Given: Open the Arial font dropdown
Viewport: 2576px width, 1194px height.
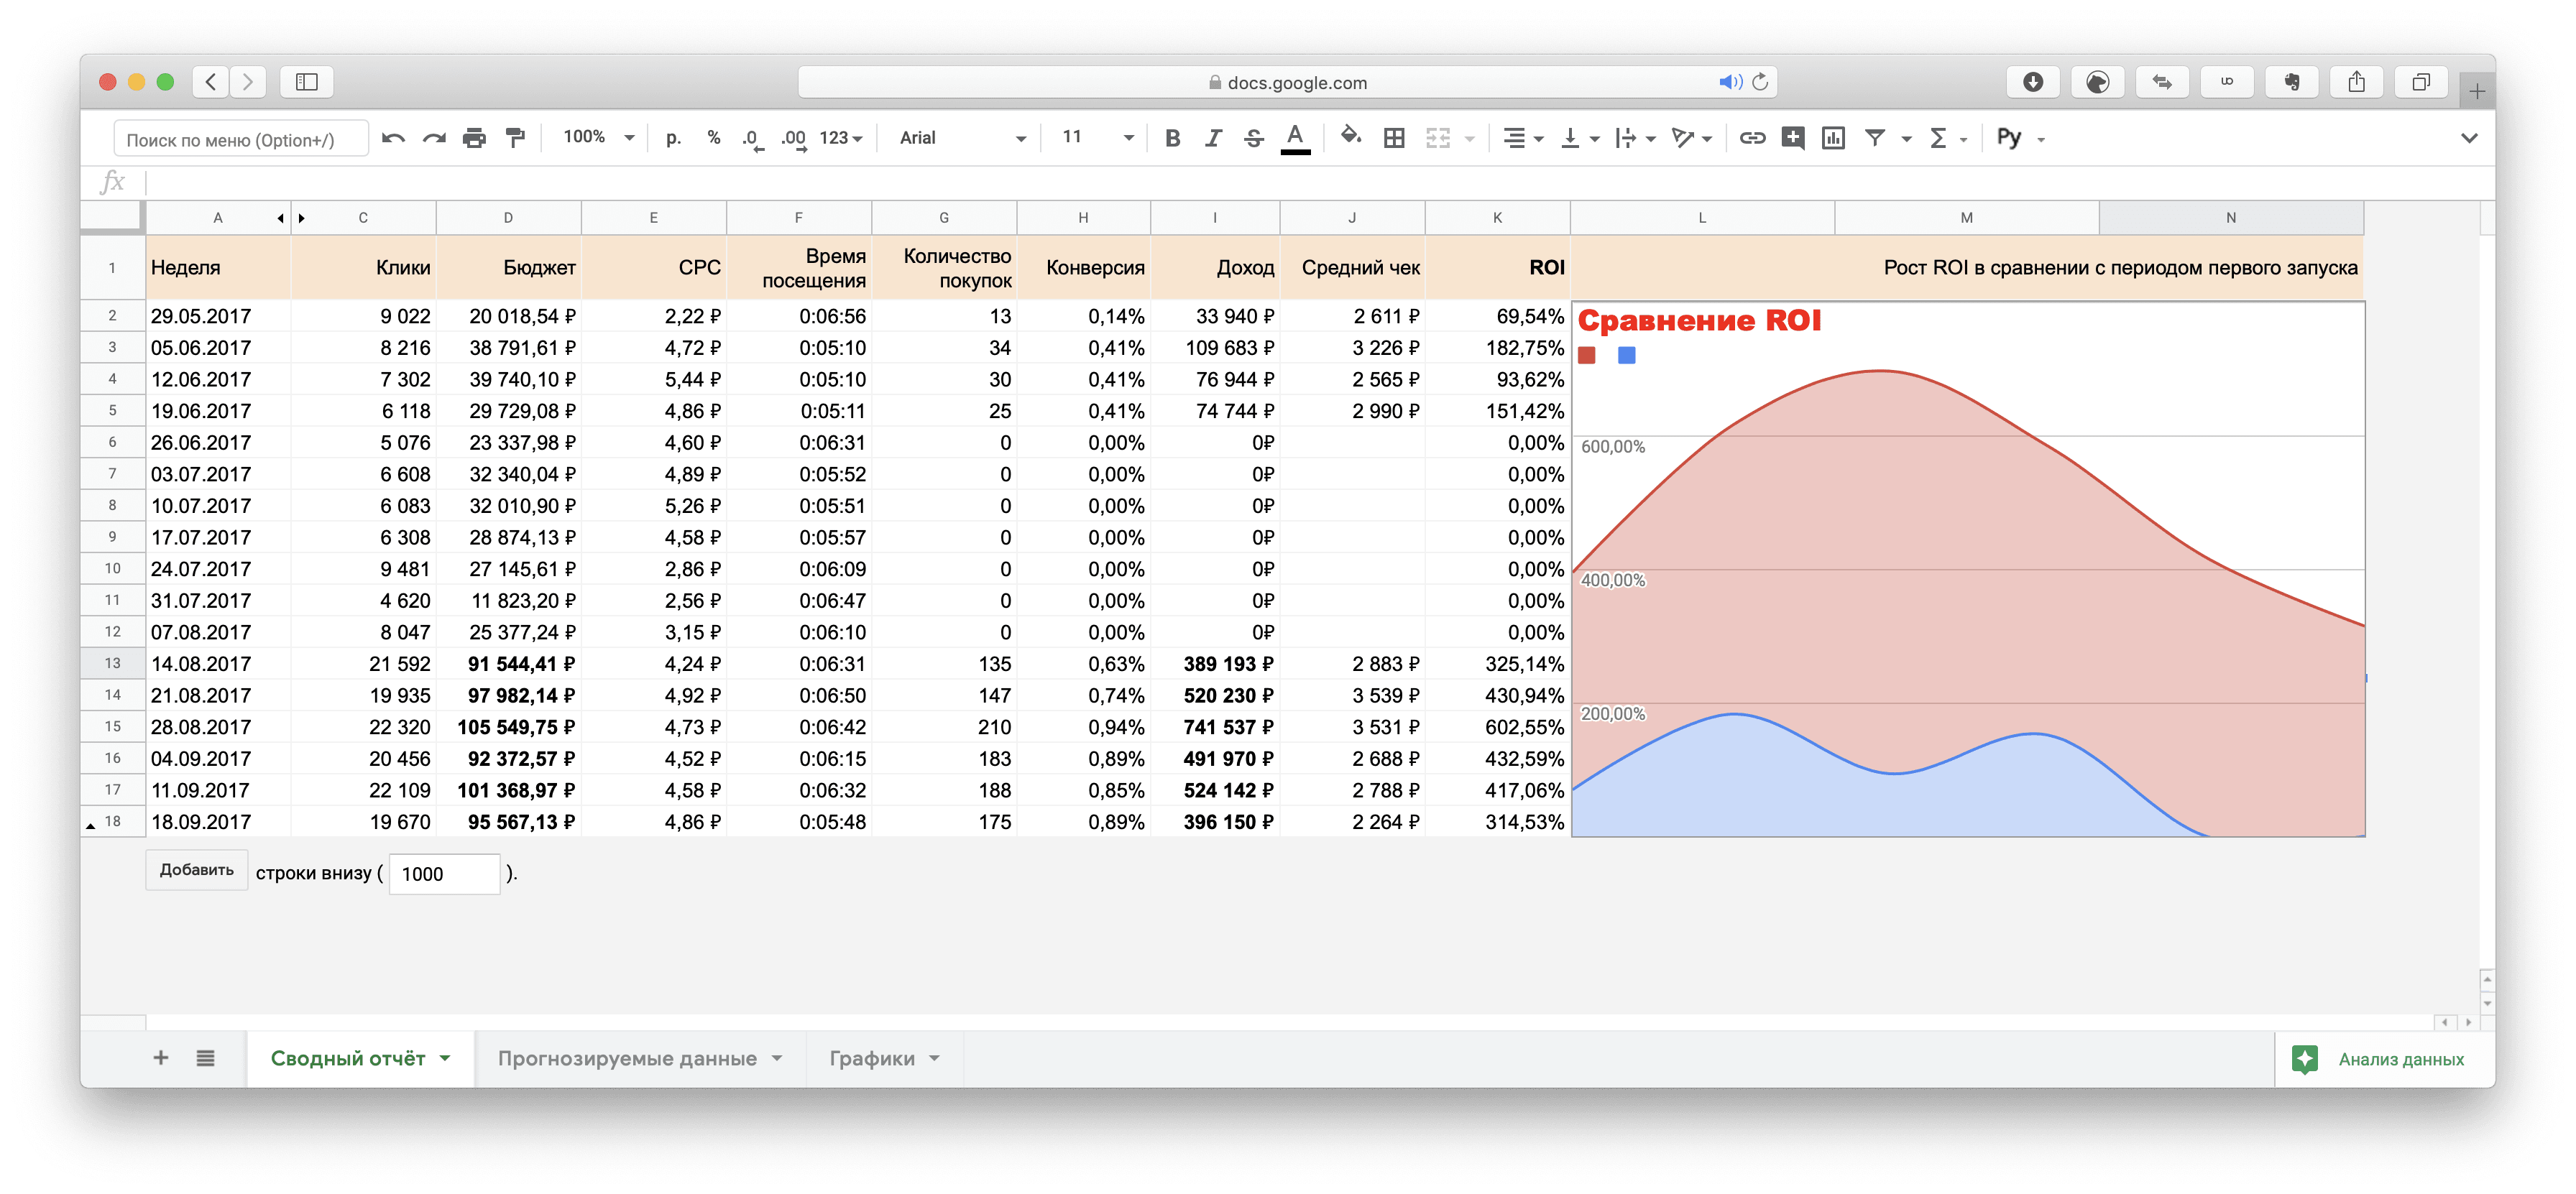Looking at the screenshot, I should 961,138.
